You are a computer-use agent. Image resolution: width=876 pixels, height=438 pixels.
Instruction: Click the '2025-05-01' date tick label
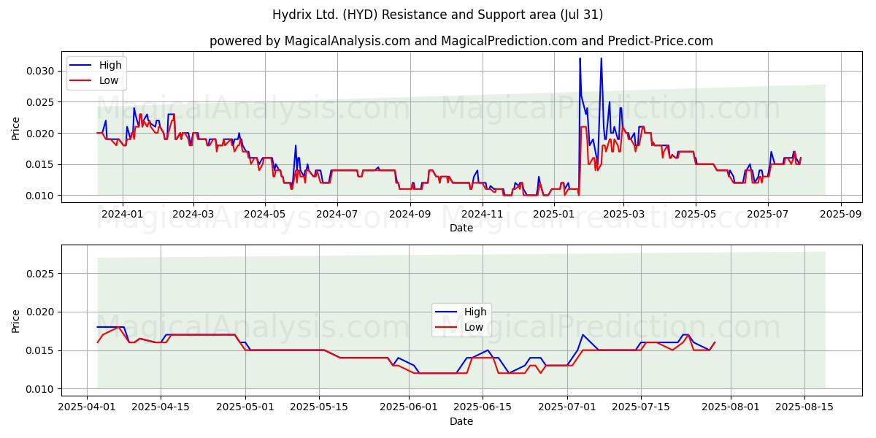(245, 408)
